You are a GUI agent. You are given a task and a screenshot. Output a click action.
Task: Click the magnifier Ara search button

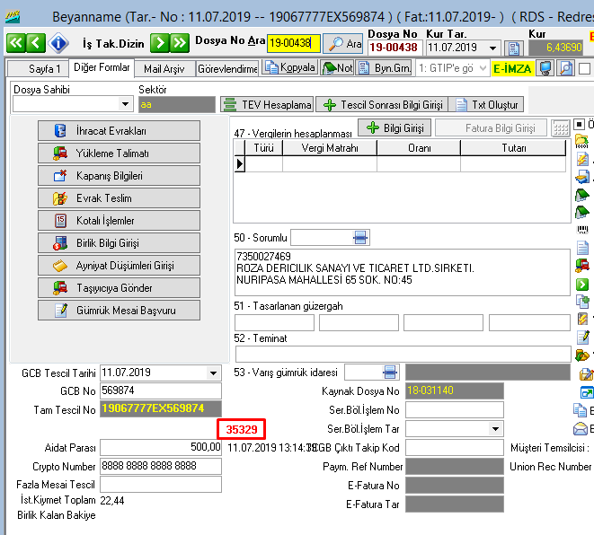(343, 44)
